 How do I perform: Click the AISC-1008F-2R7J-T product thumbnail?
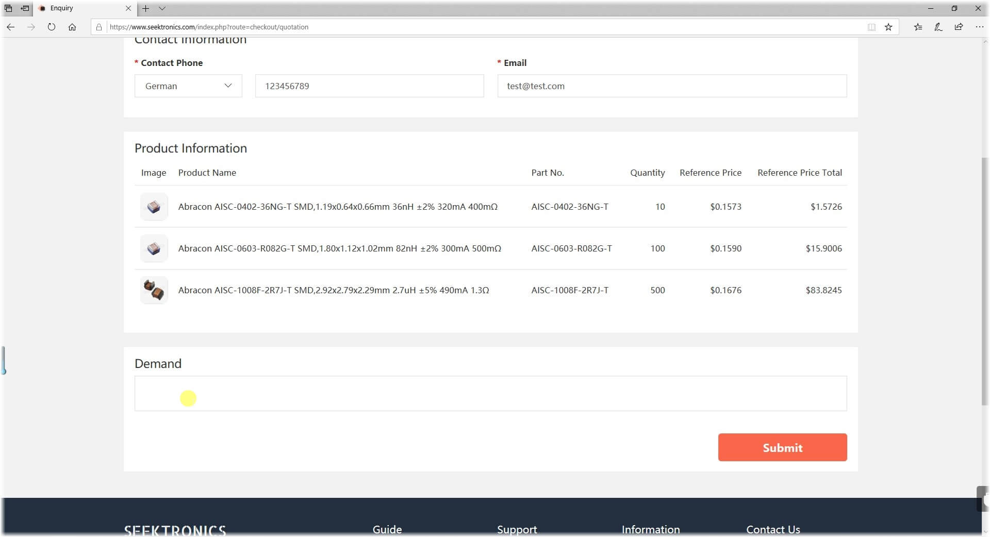(154, 290)
